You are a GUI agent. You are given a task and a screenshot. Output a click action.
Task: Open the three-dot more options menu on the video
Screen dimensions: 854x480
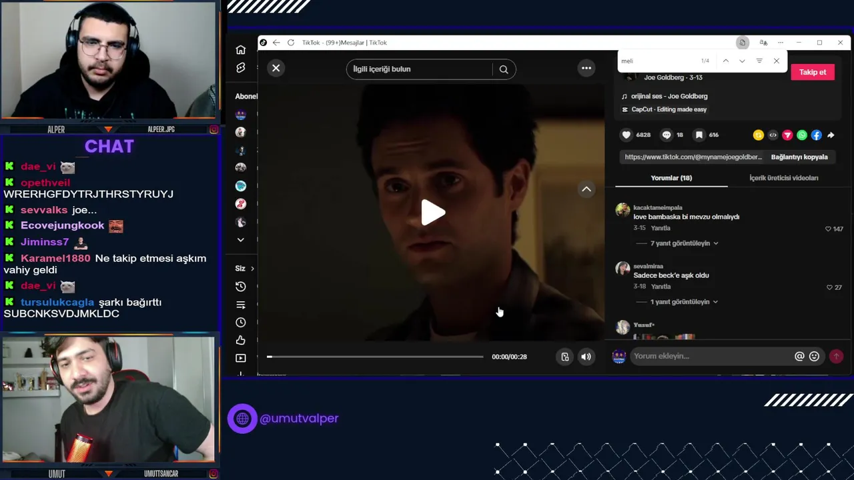point(586,68)
